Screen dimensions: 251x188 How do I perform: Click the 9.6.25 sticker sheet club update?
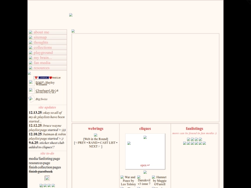tap(46, 145)
